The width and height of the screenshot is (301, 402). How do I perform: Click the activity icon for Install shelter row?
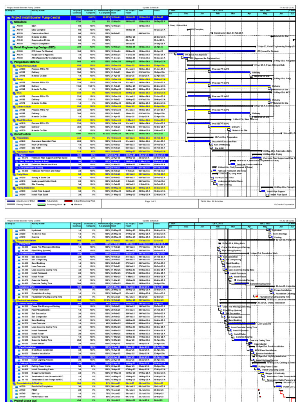20,344
